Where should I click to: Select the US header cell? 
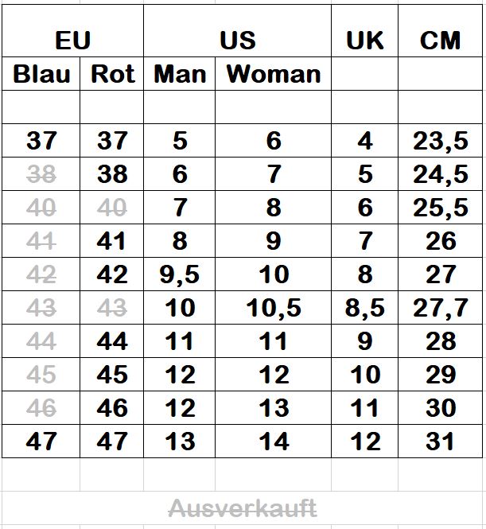pos(238,31)
